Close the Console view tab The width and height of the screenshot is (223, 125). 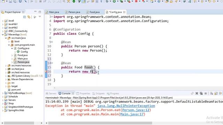[73, 93]
